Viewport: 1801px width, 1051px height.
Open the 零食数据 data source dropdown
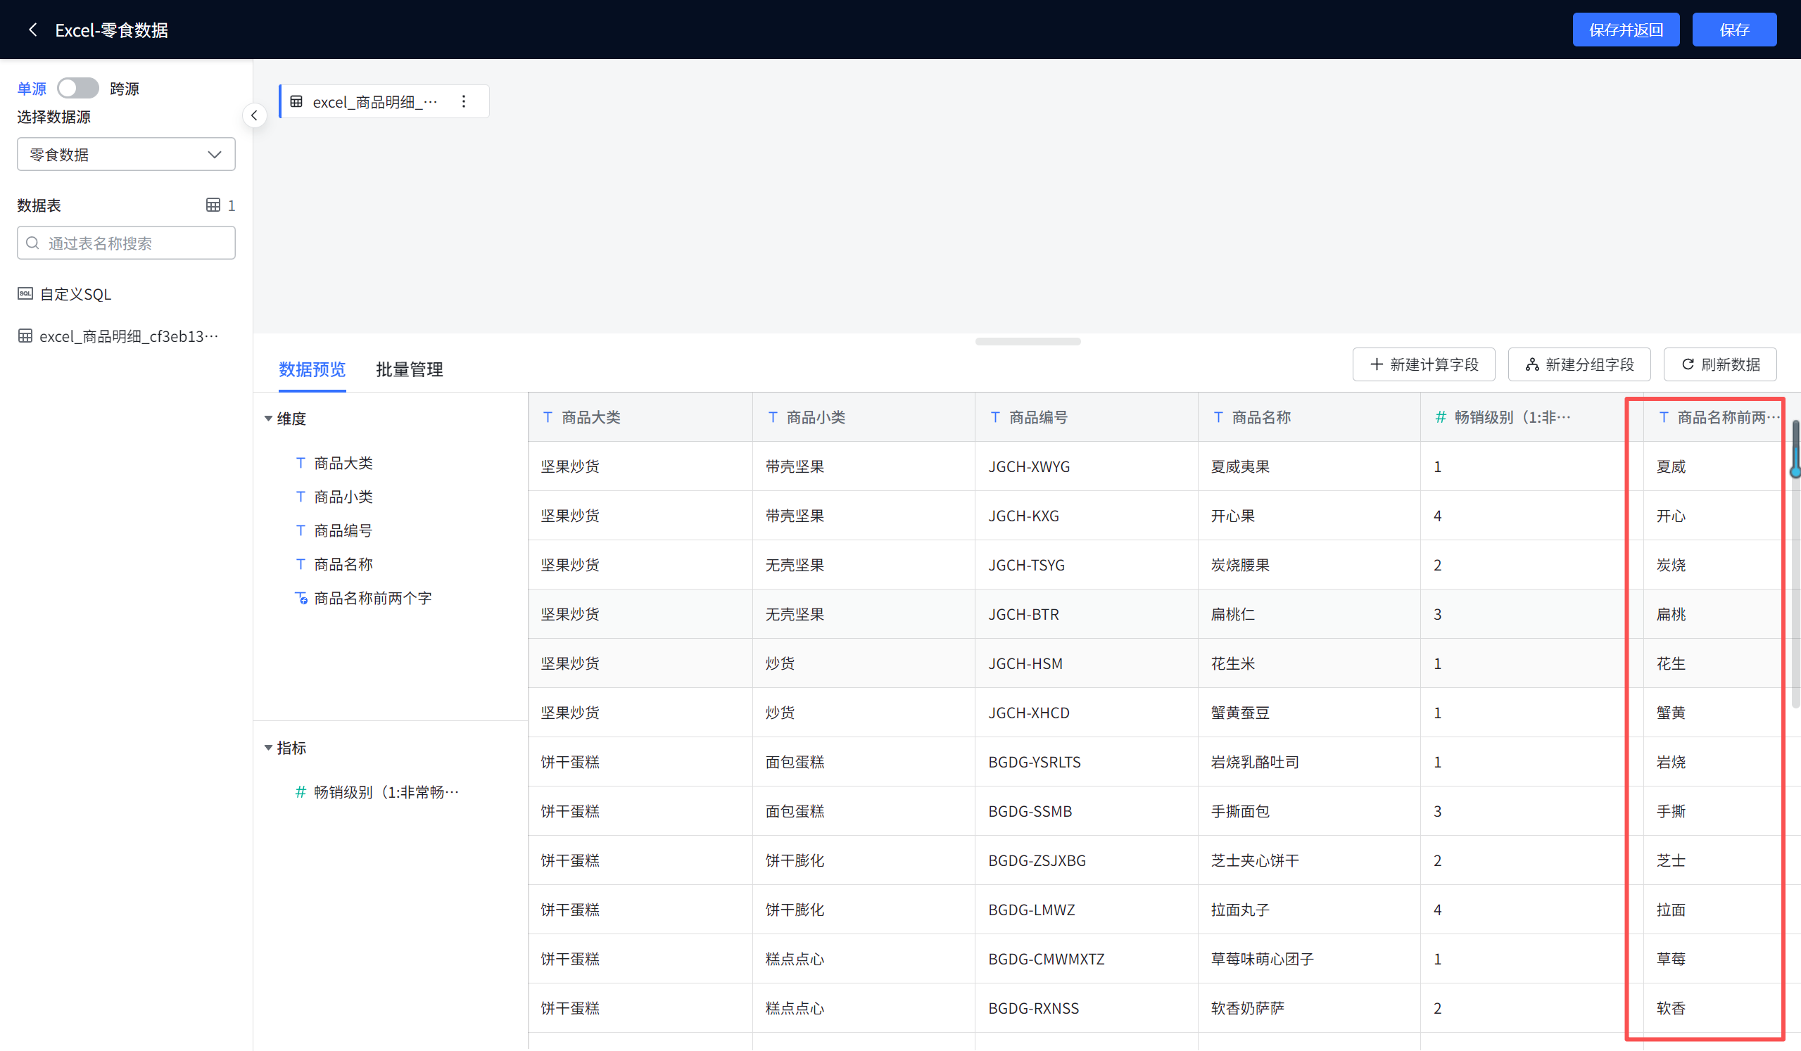126,154
